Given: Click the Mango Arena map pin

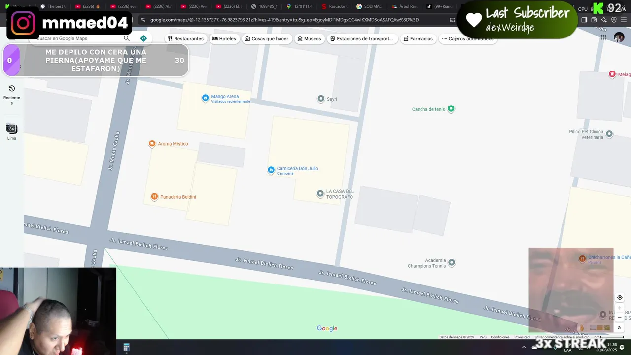Looking at the screenshot, I should [x=205, y=98].
